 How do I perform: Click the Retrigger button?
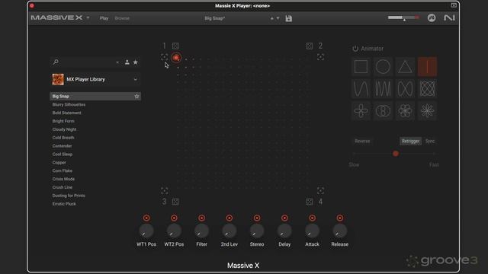point(410,141)
